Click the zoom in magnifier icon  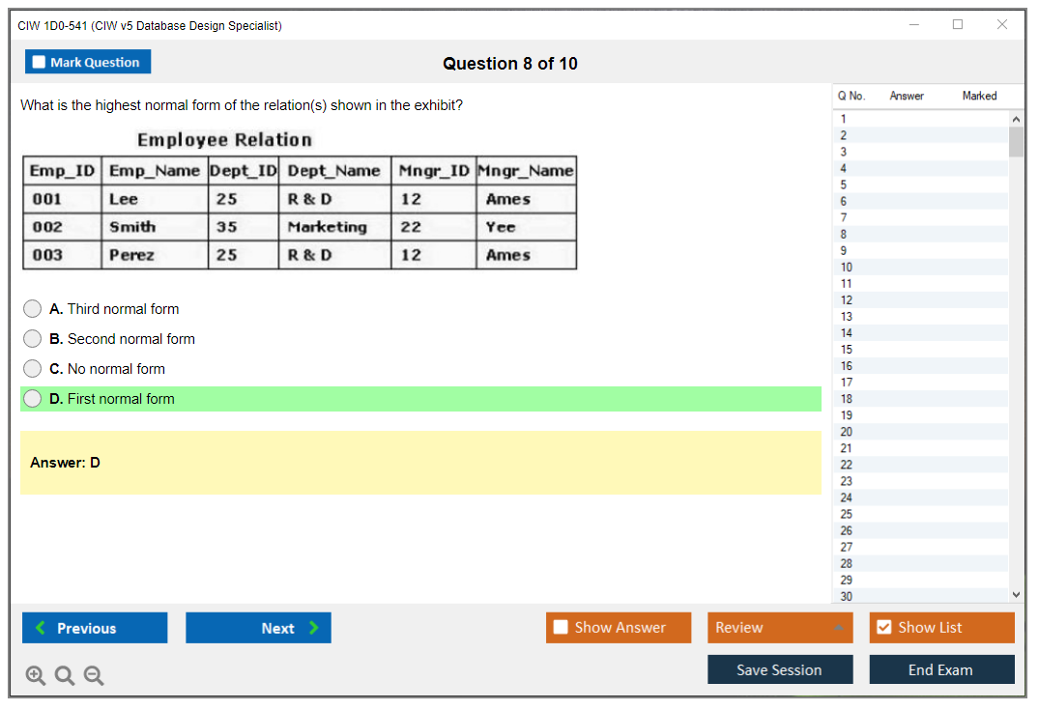pyautogui.click(x=36, y=676)
